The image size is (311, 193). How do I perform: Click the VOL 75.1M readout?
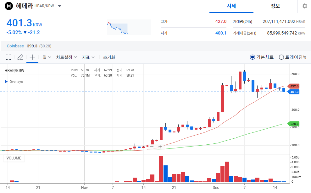[80, 75]
